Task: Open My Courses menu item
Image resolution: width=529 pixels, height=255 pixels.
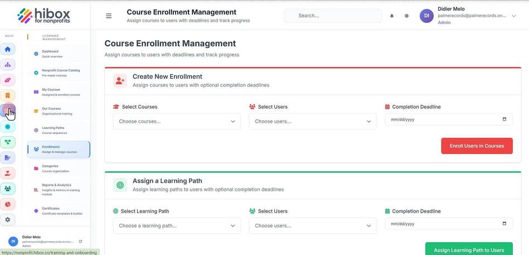Action: click(59, 92)
